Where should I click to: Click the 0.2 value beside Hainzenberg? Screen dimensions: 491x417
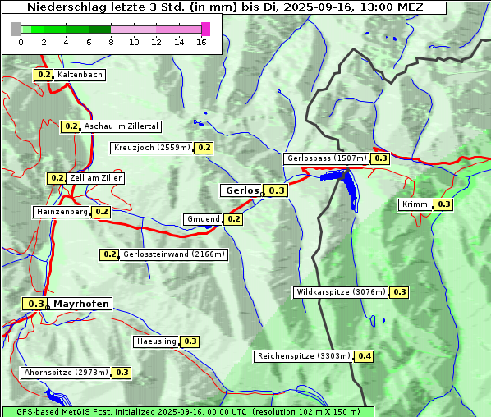[x=101, y=212]
